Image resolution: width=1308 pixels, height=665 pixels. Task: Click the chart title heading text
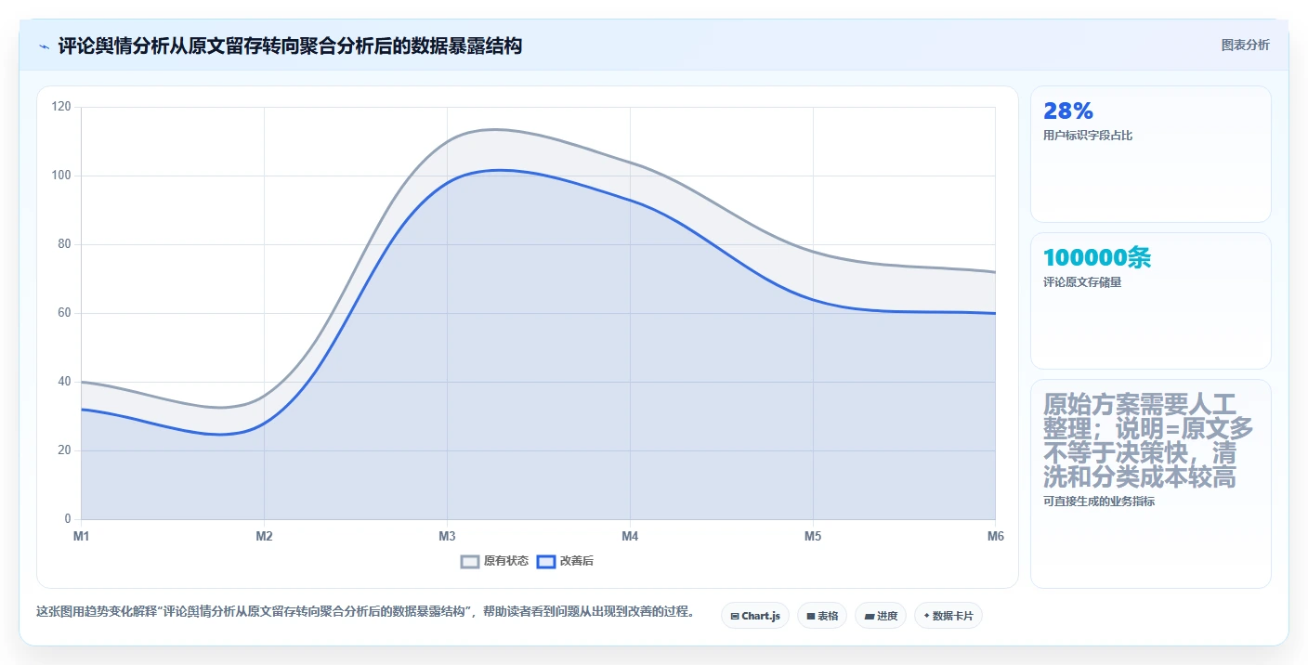tap(290, 46)
